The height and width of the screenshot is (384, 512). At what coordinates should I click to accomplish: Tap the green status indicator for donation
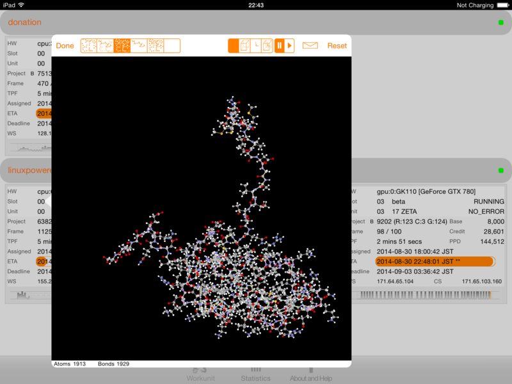[x=501, y=22]
